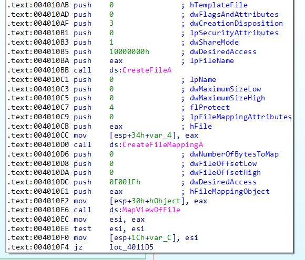The width and height of the screenshot is (305, 260).
Task: Select the test esi, esi instruction
Action: tap(109, 228)
